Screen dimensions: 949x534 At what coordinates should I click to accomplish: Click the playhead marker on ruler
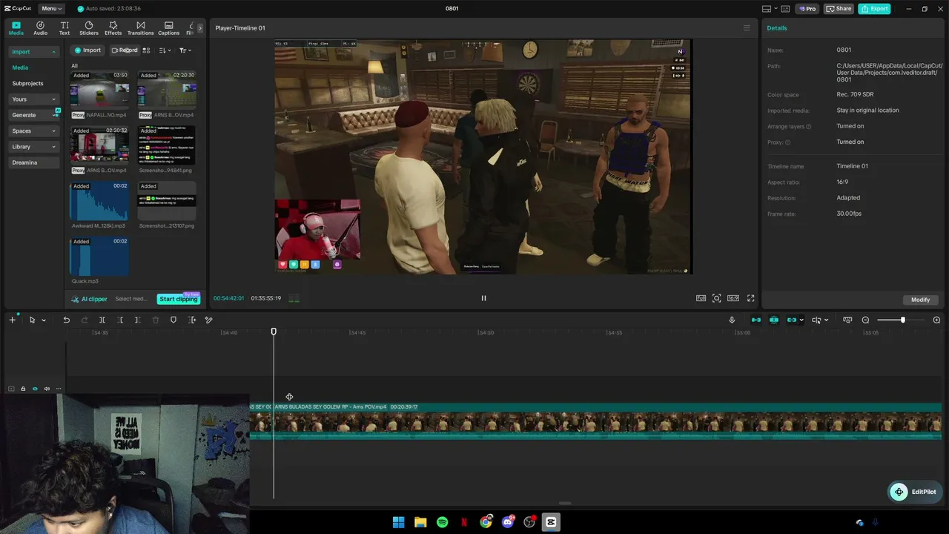pos(274,332)
